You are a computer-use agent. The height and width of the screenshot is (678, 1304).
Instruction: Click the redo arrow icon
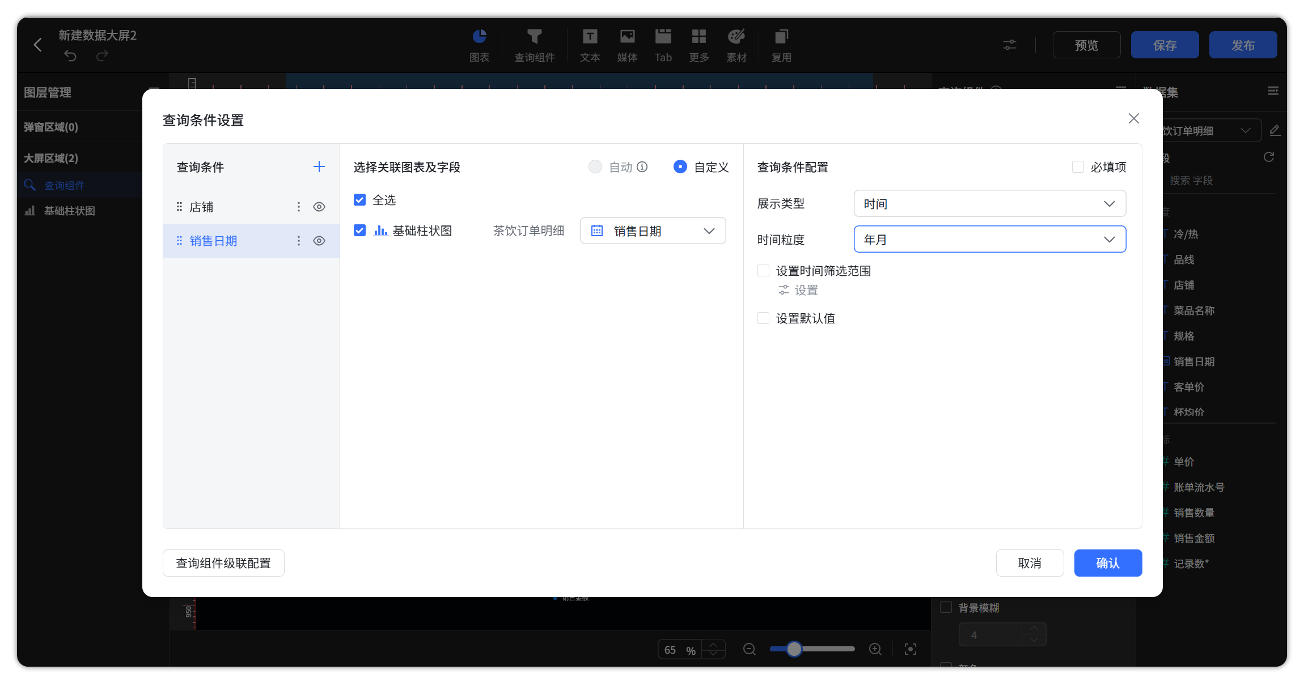click(x=102, y=56)
